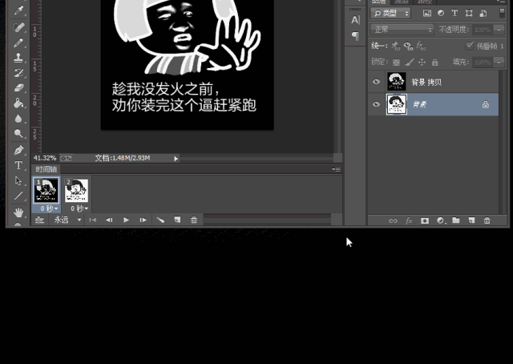The height and width of the screenshot is (364, 513).
Task: Expand the document info arrow
Action: click(x=176, y=159)
